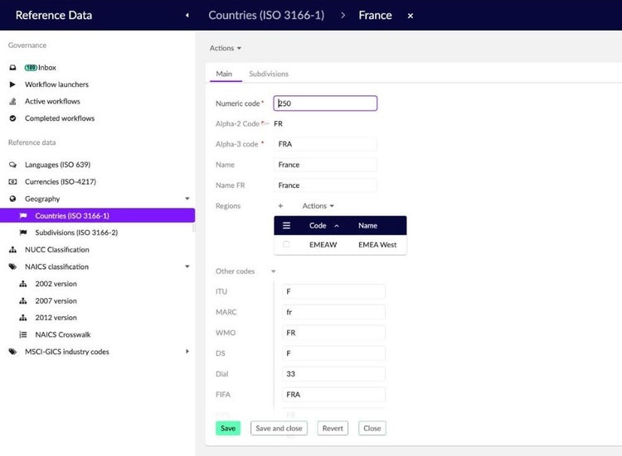Collapse the sidebar with the left arrow
Screen dimensions: 622x456
(x=187, y=16)
